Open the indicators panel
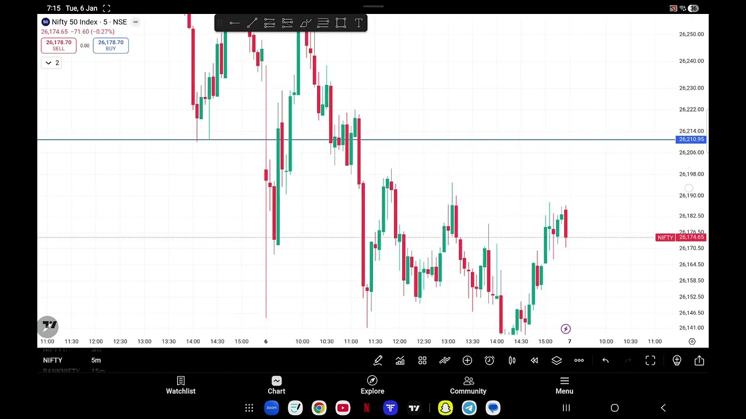746x419 pixels. coord(400,361)
